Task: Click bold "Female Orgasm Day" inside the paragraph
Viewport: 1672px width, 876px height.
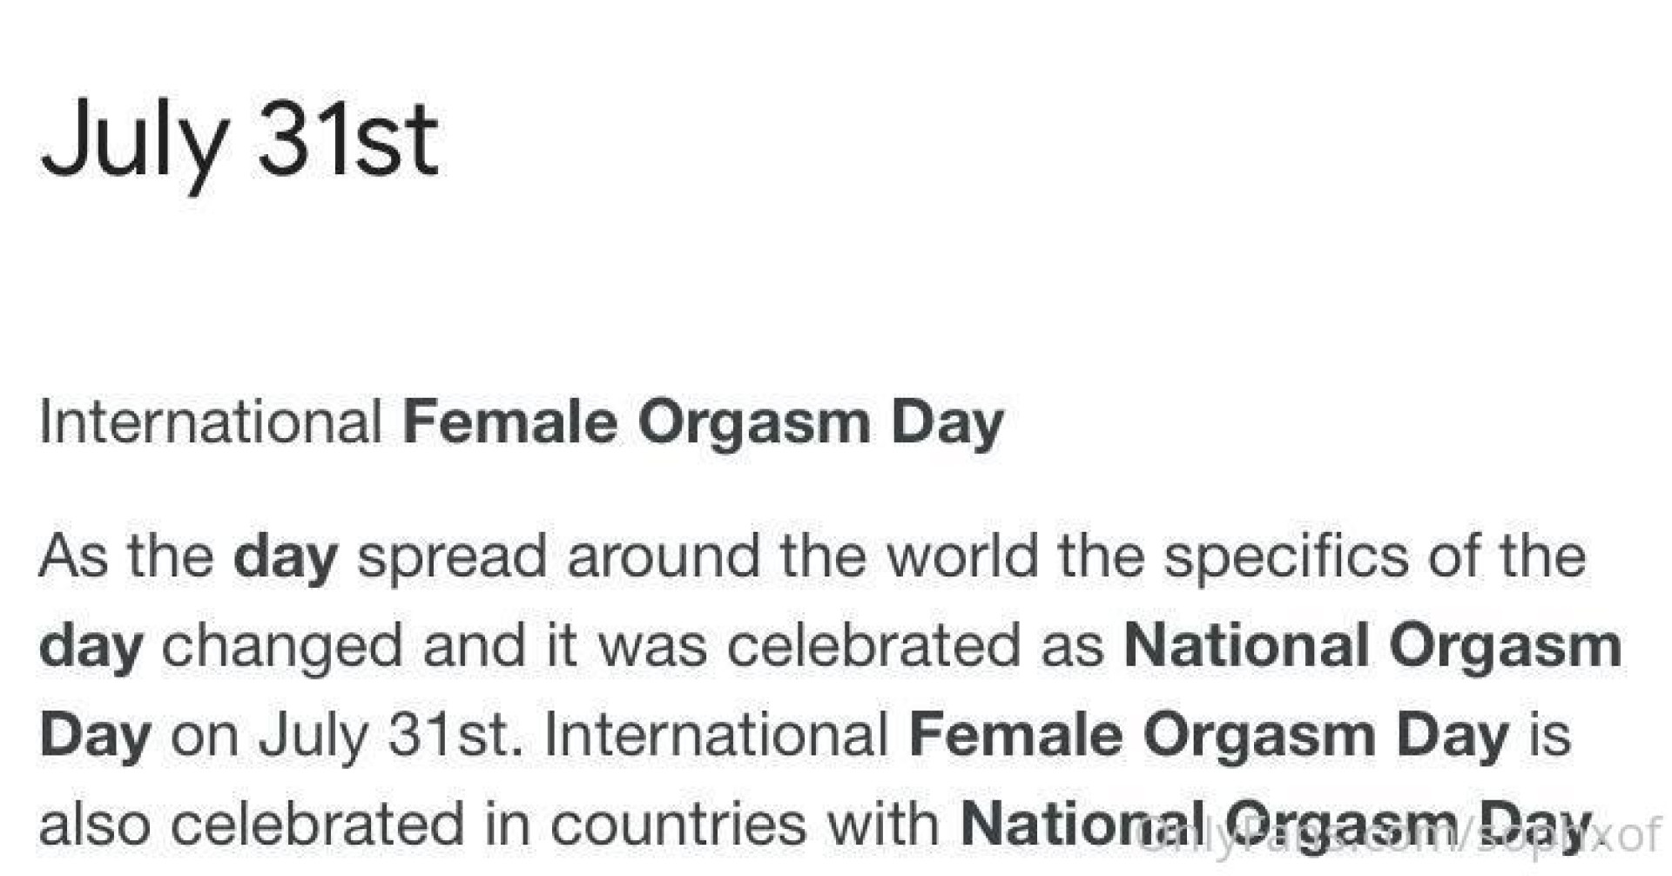Action: (1209, 738)
